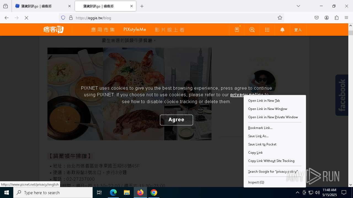Click the steak restaurant photo collage
The height and width of the screenshot is (198, 353).
(129, 94)
